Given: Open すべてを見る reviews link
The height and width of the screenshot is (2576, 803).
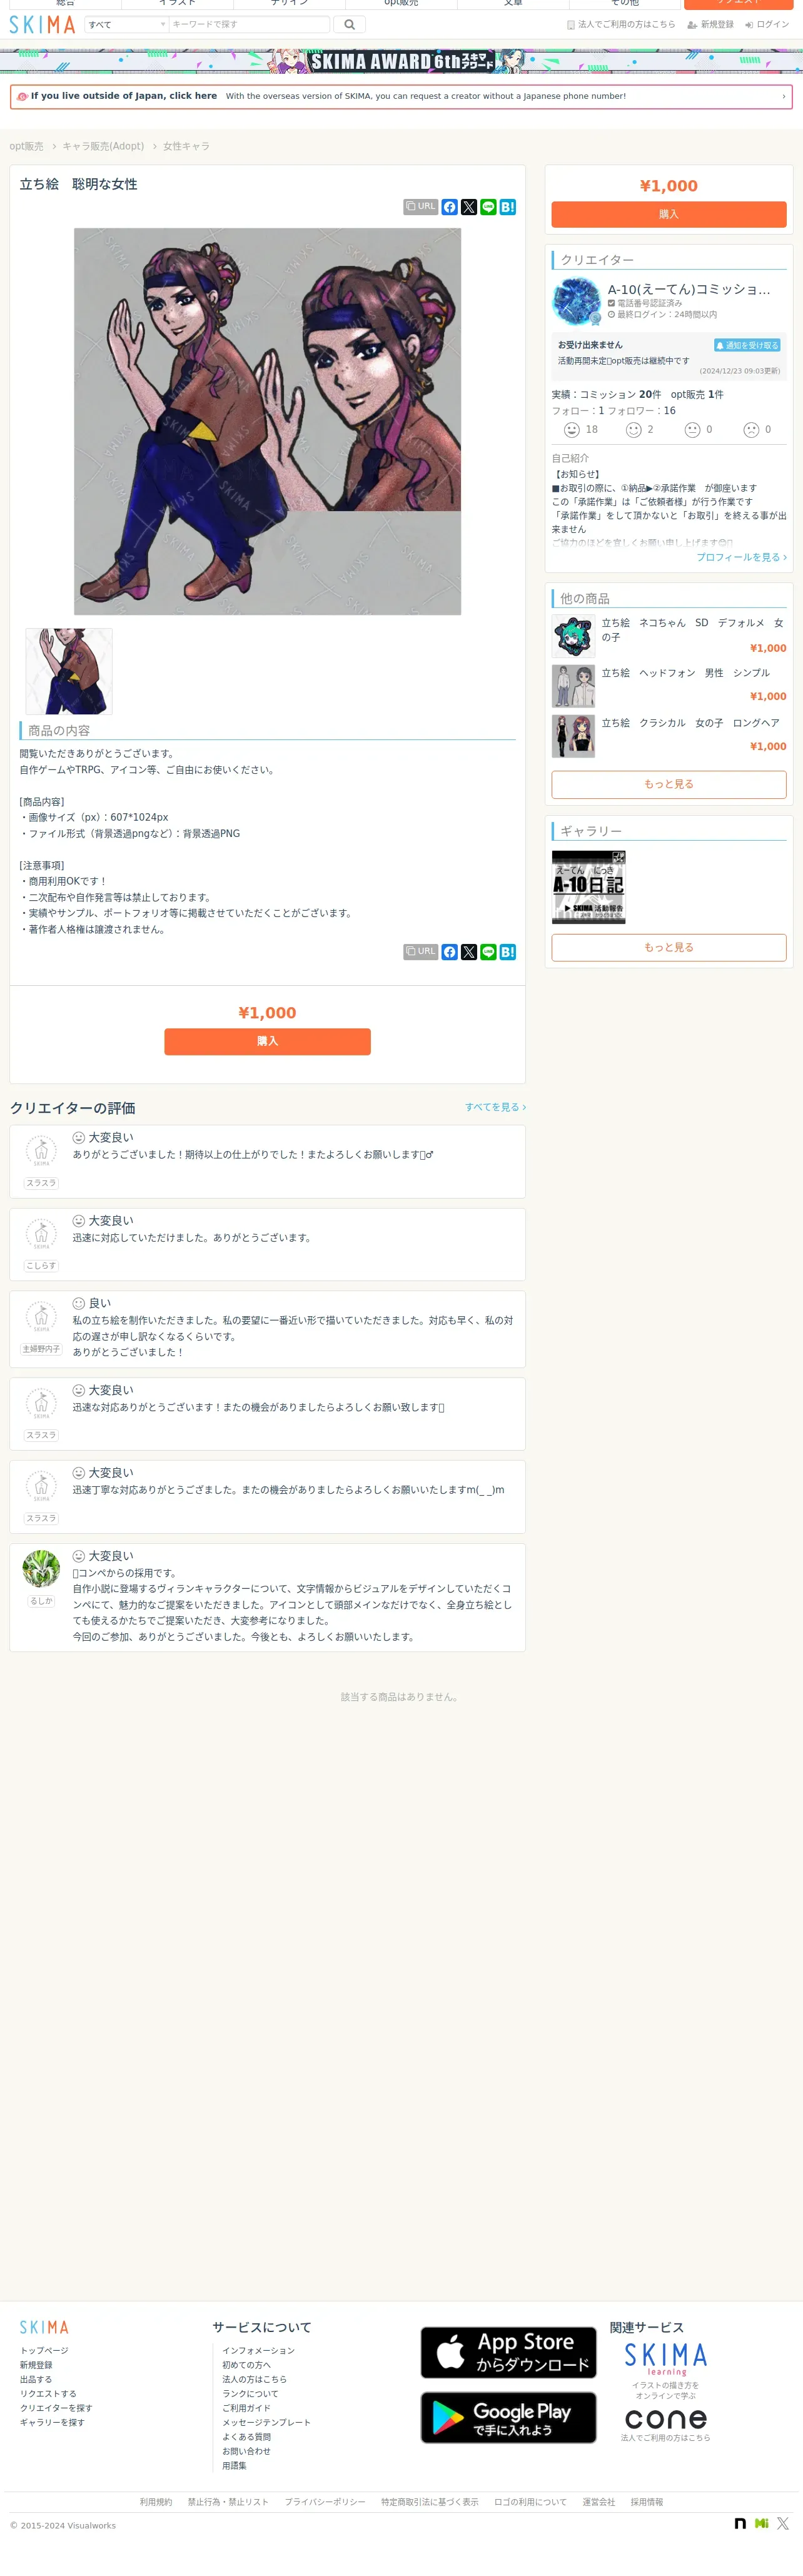Looking at the screenshot, I should pyautogui.click(x=495, y=1107).
